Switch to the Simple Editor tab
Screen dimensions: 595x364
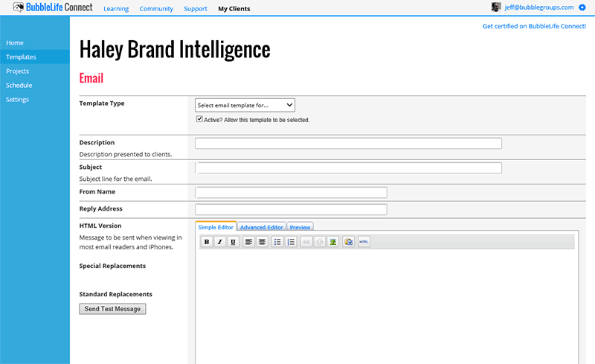[x=216, y=227]
